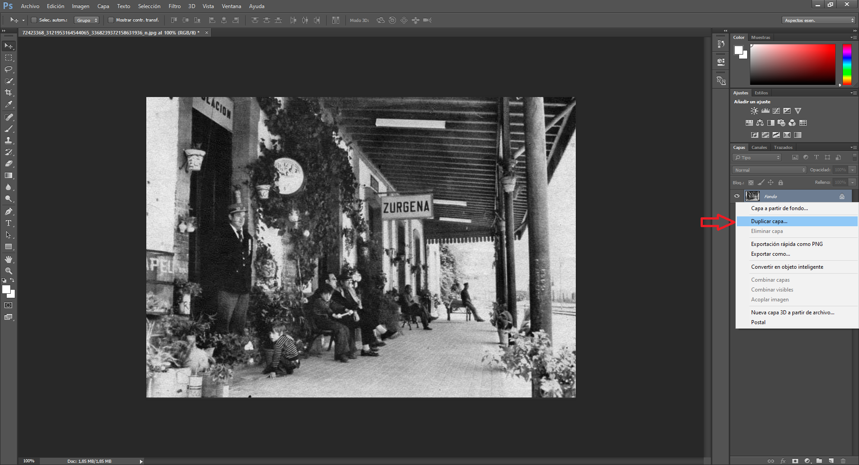Open the Aspectos esen. workspace dropdown

tap(819, 20)
